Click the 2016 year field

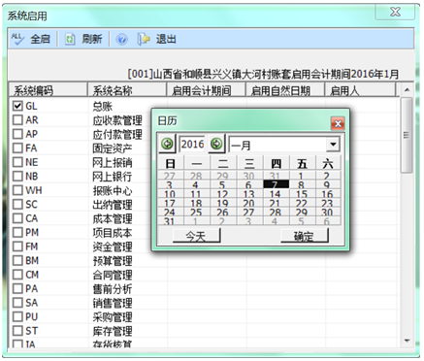pyautogui.click(x=192, y=145)
